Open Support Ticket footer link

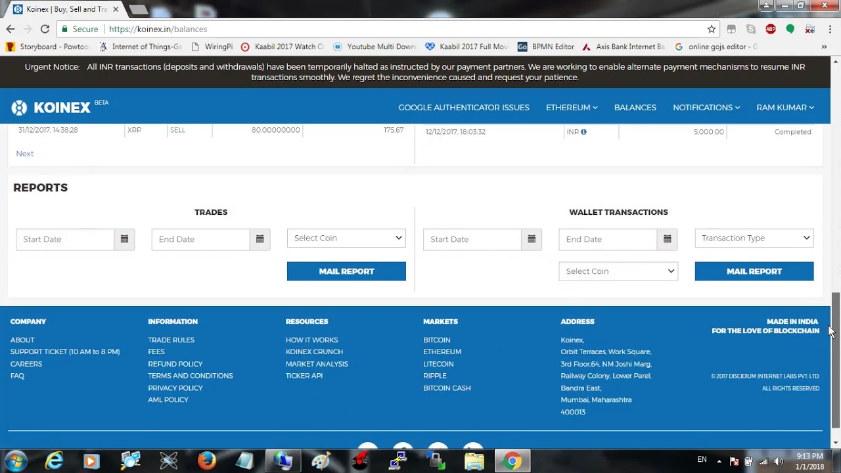point(65,352)
